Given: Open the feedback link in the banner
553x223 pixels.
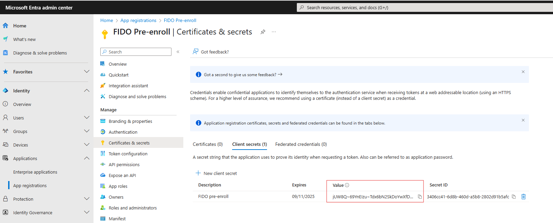Looking at the screenshot, I should point(243,75).
